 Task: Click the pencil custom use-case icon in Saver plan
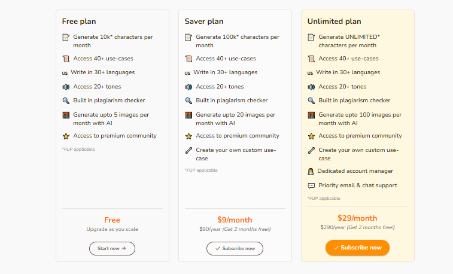[x=189, y=150]
